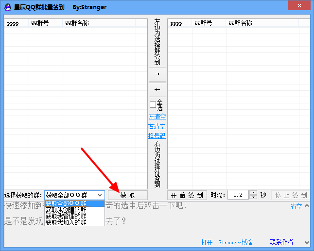Screen dimensions: 314x251
Task: Click the 时隔 seconds input field
Action: pyautogui.click(x=238, y=195)
